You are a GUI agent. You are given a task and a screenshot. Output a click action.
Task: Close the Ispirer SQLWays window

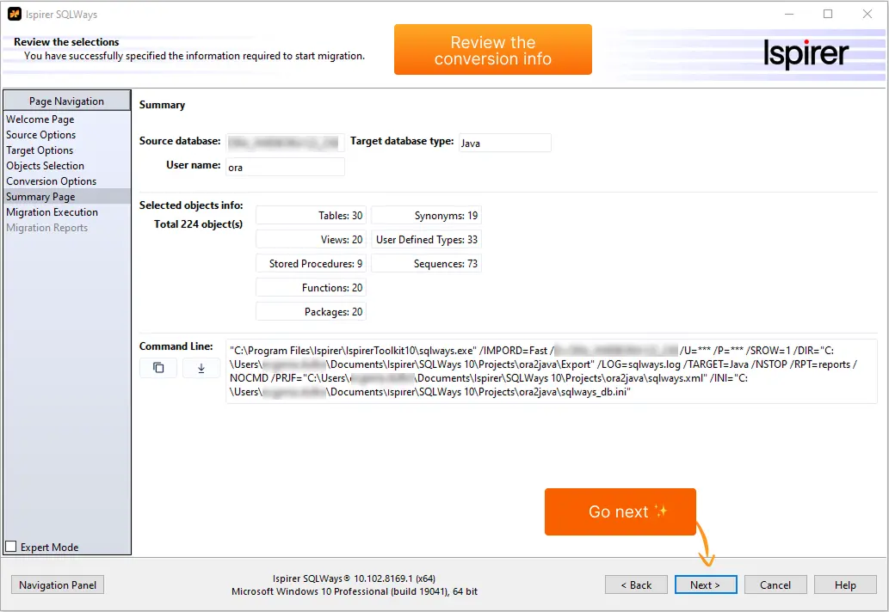[867, 14]
